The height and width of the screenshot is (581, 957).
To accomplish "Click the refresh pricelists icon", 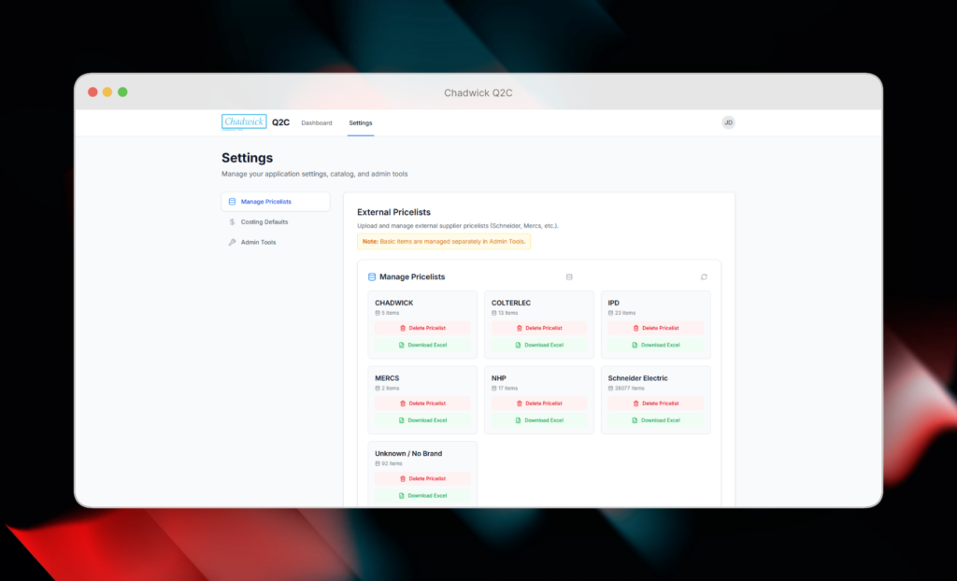I will [x=704, y=277].
